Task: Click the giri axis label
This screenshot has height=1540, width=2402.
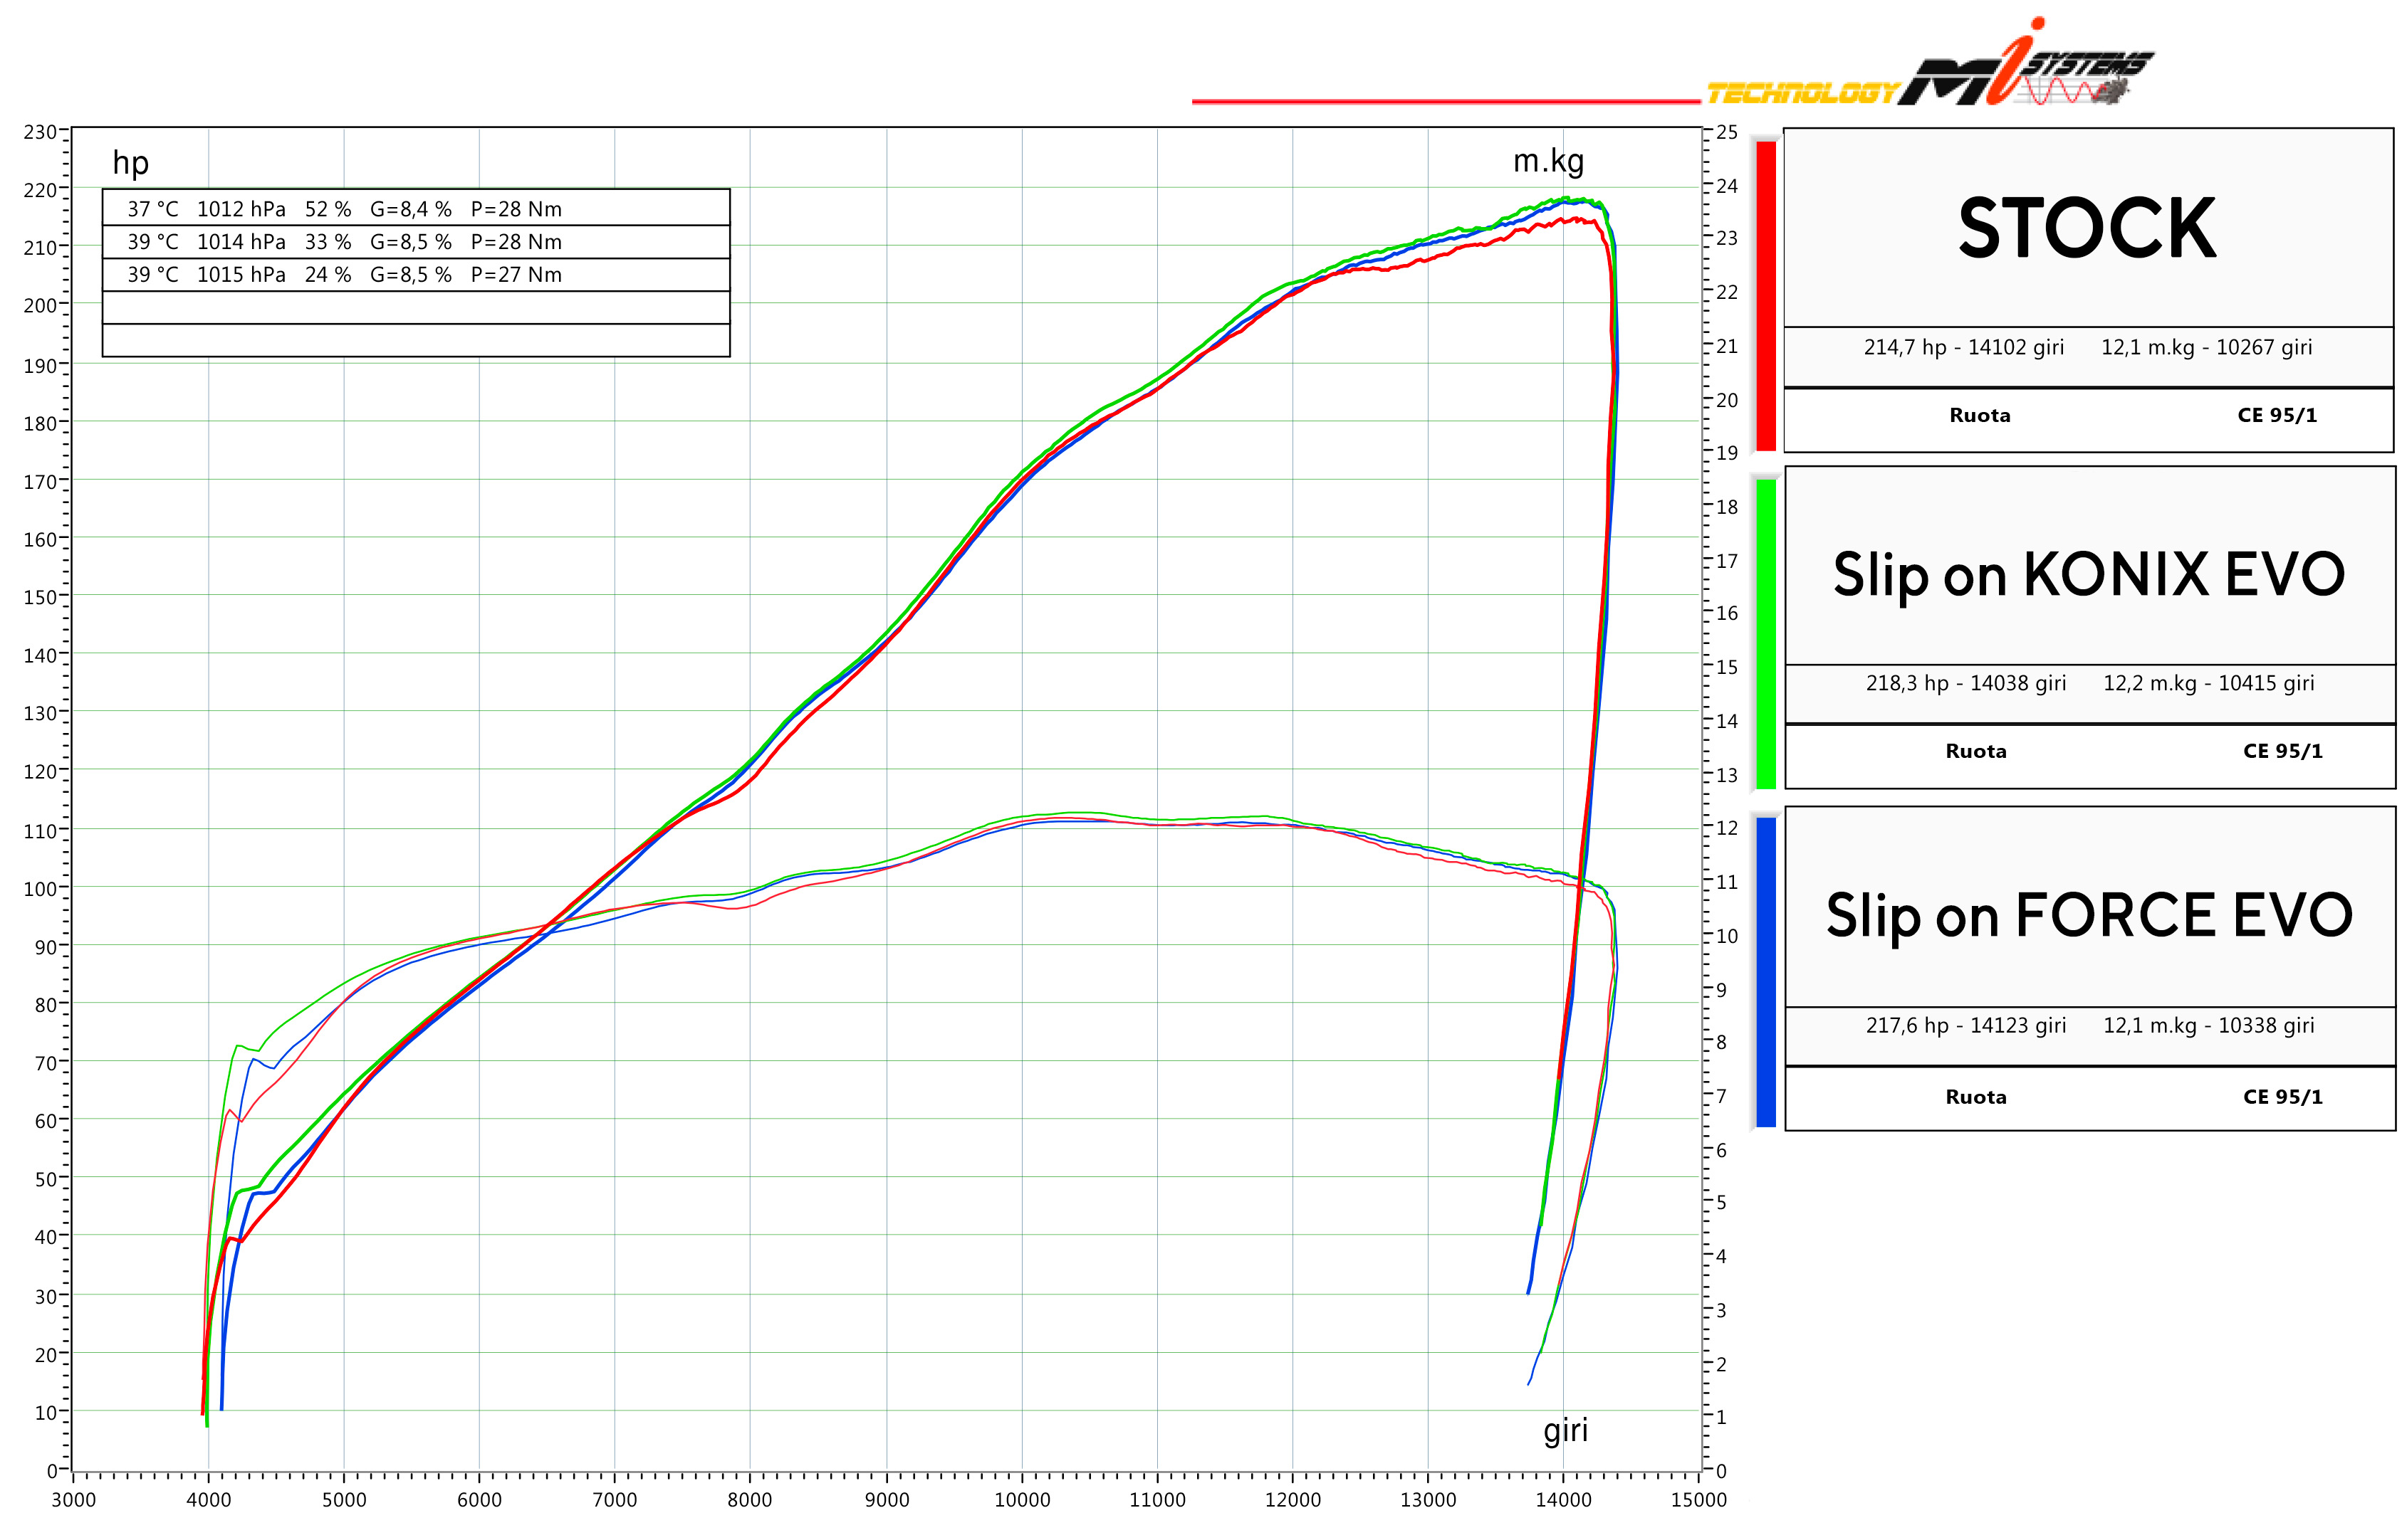Action: (x=1565, y=1430)
